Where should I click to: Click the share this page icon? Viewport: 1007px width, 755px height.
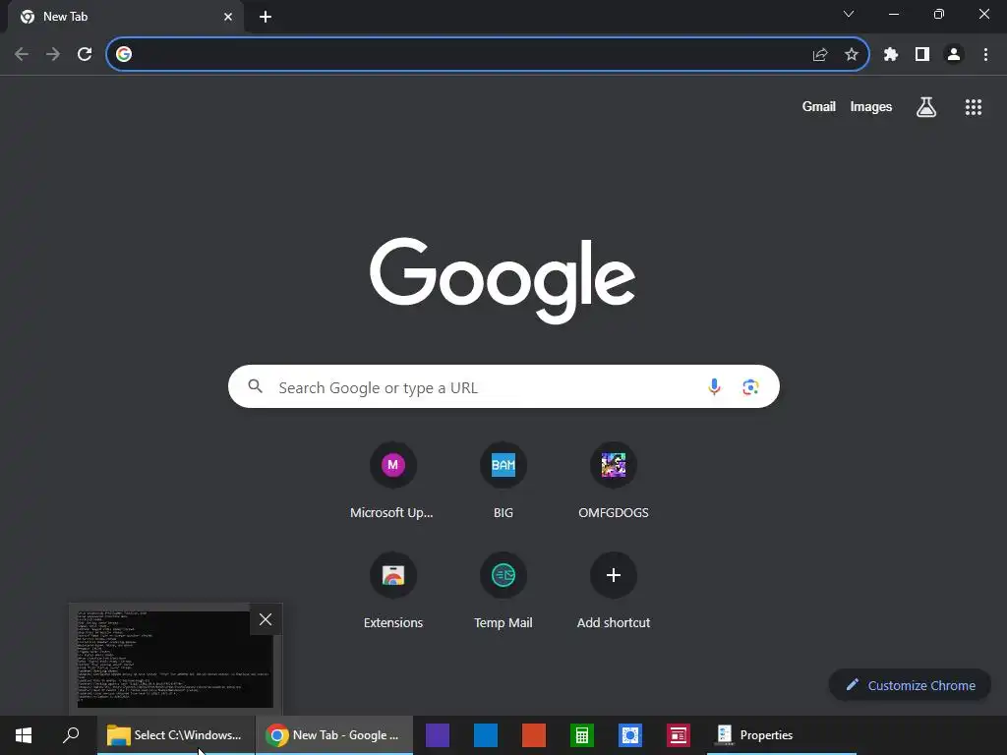[820, 55]
